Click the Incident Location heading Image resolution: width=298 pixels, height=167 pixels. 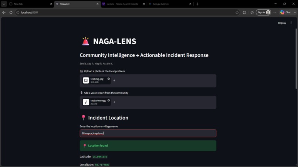(108, 118)
